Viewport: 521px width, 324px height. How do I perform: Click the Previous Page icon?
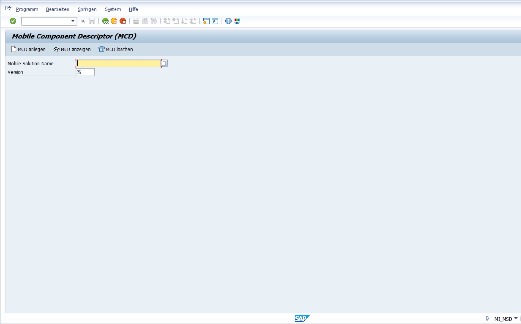[176, 21]
